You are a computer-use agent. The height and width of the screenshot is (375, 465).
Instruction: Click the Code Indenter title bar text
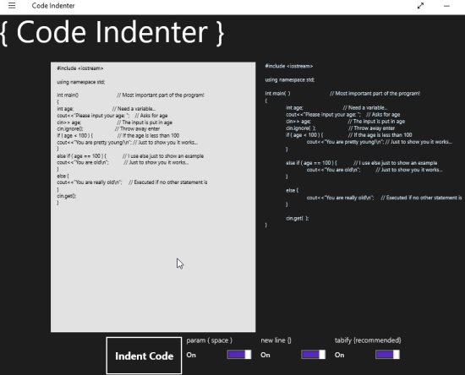click(x=53, y=6)
